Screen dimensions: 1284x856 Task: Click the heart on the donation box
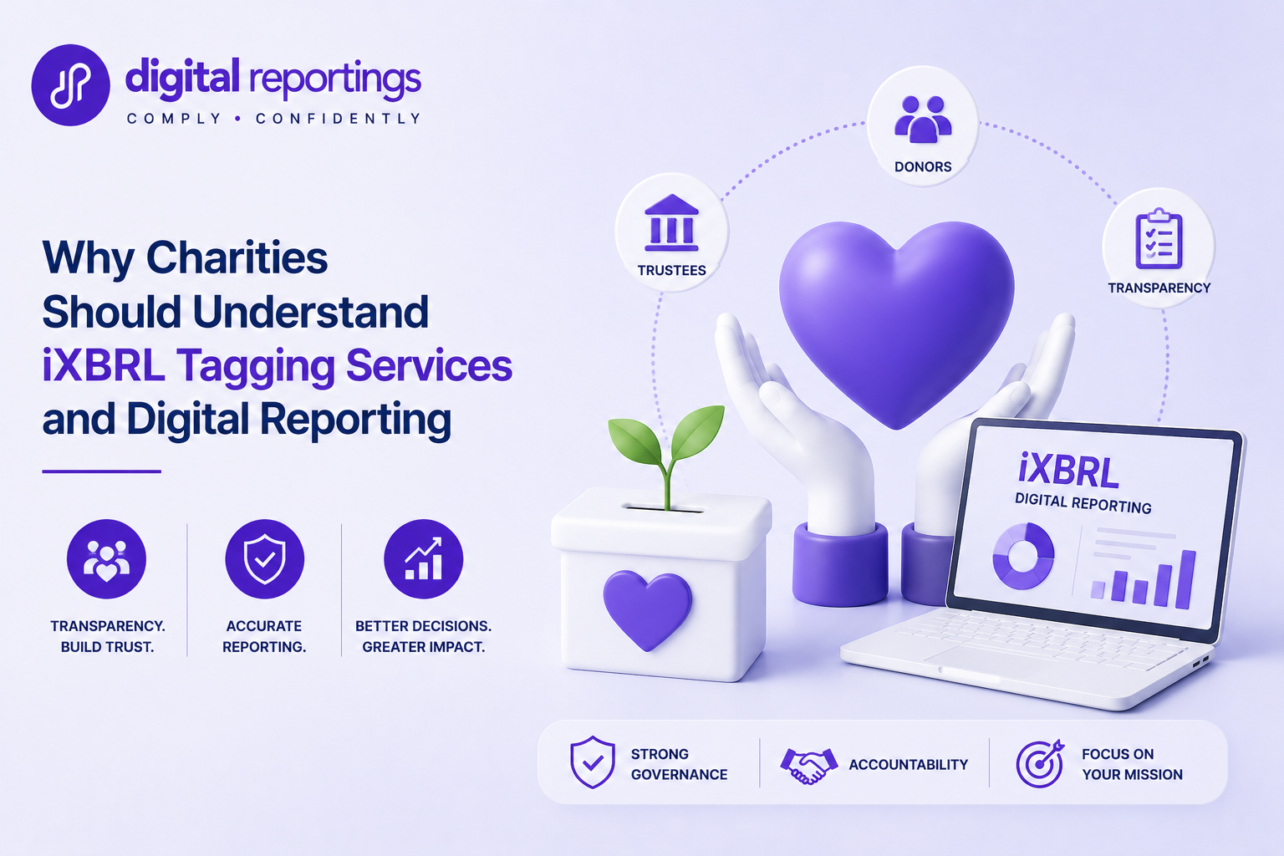tap(648, 609)
